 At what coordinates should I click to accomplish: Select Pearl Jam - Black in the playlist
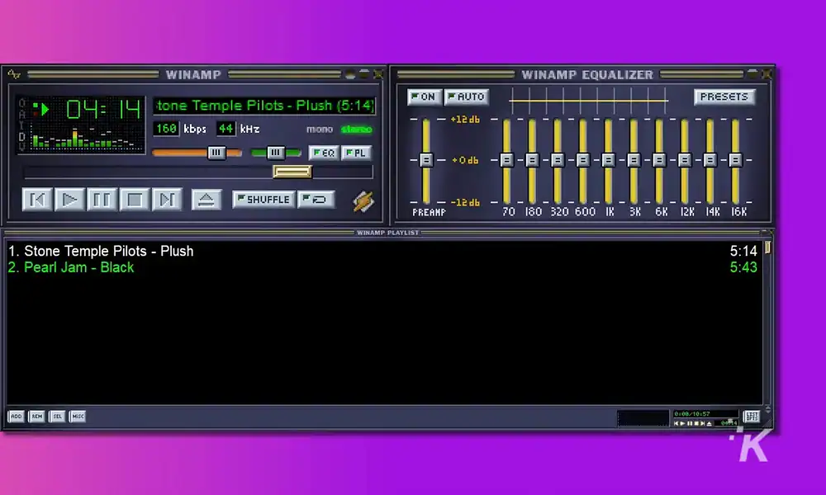click(x=70, y=267)
